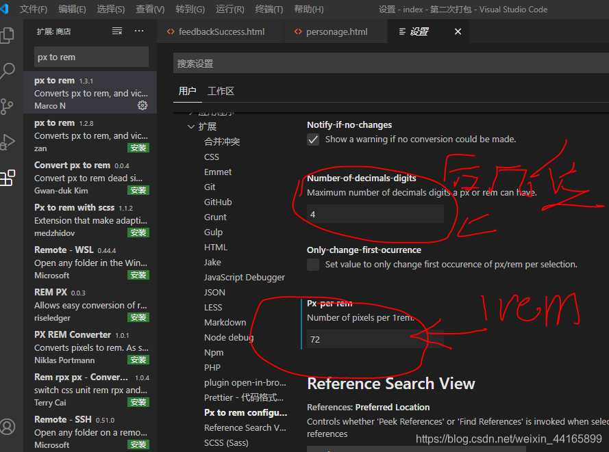Select Prettier - 代码格式 in settings tree
Screen dimensions: 609x452
[x=244, y=398]
